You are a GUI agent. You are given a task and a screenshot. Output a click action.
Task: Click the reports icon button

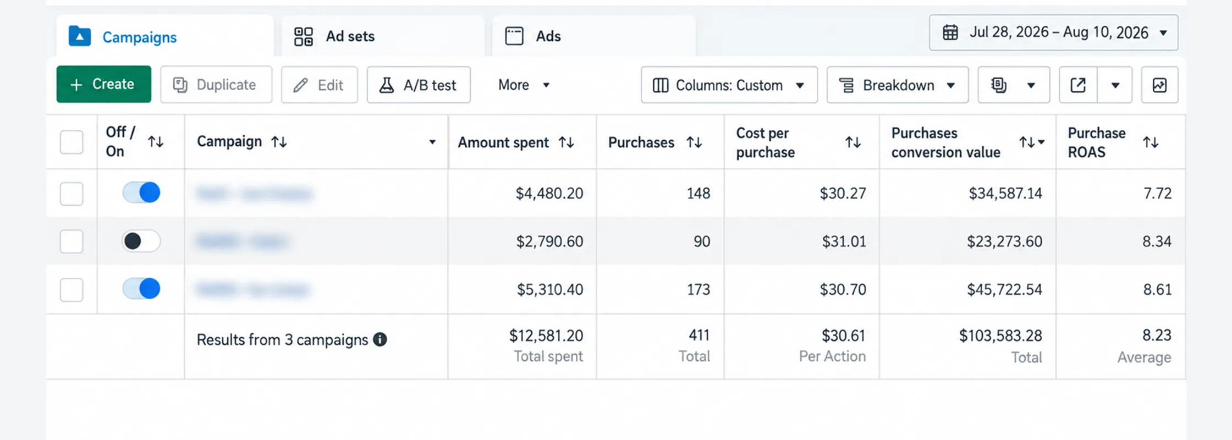(x=999, y=85)
